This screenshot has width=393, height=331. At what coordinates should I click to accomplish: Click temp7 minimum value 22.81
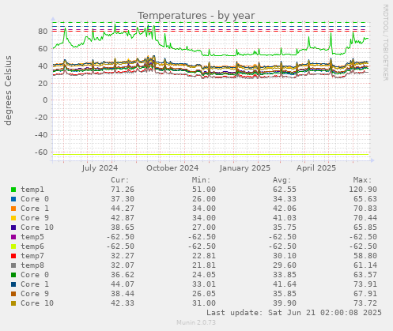[x=204, y=256]
